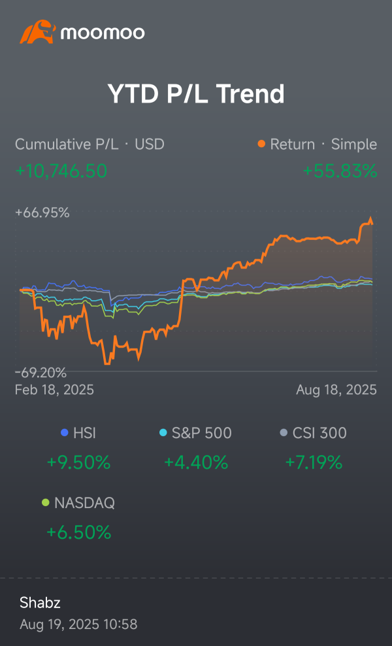Click the orange line's latest chart peak
This screenshot has width=392, height=646.
click(371, 219)
